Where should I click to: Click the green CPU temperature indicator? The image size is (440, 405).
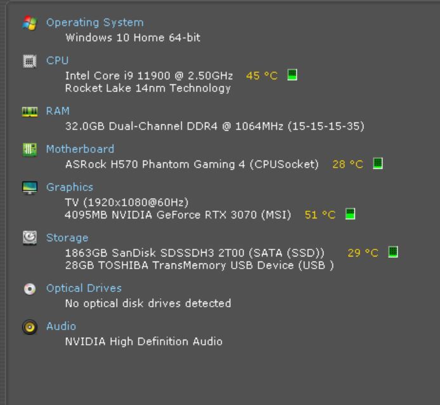292,75
